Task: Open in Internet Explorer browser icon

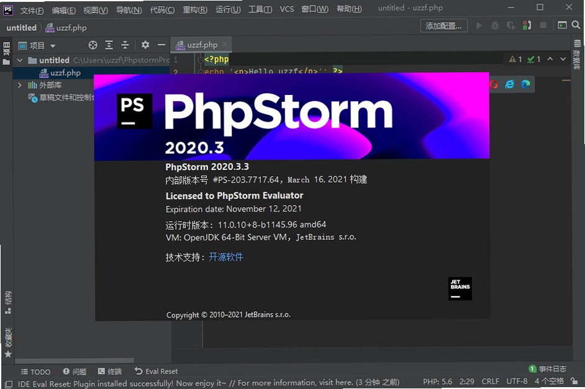Action: point(510,84)
